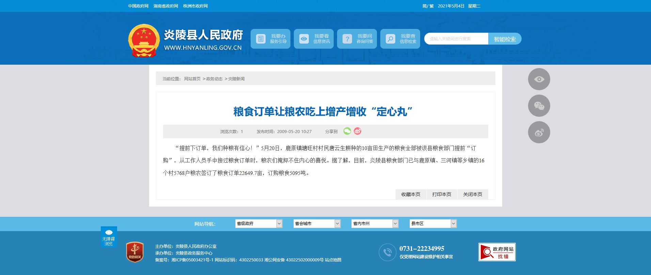
Task: Click the green WeChat share icon
Action: point(347,131)
